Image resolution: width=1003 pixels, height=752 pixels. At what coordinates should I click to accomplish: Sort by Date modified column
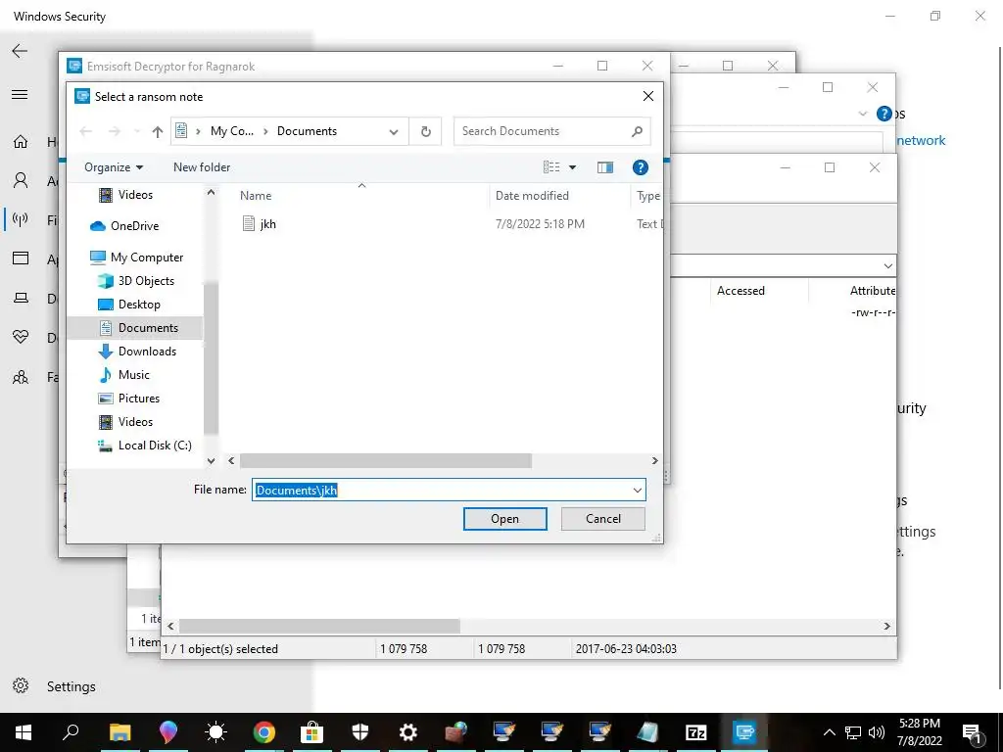pos(532,196)
